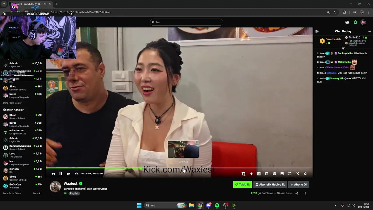
Task: Open KendineMuzisyen in the recommended list
Action: tap(23, 147)
